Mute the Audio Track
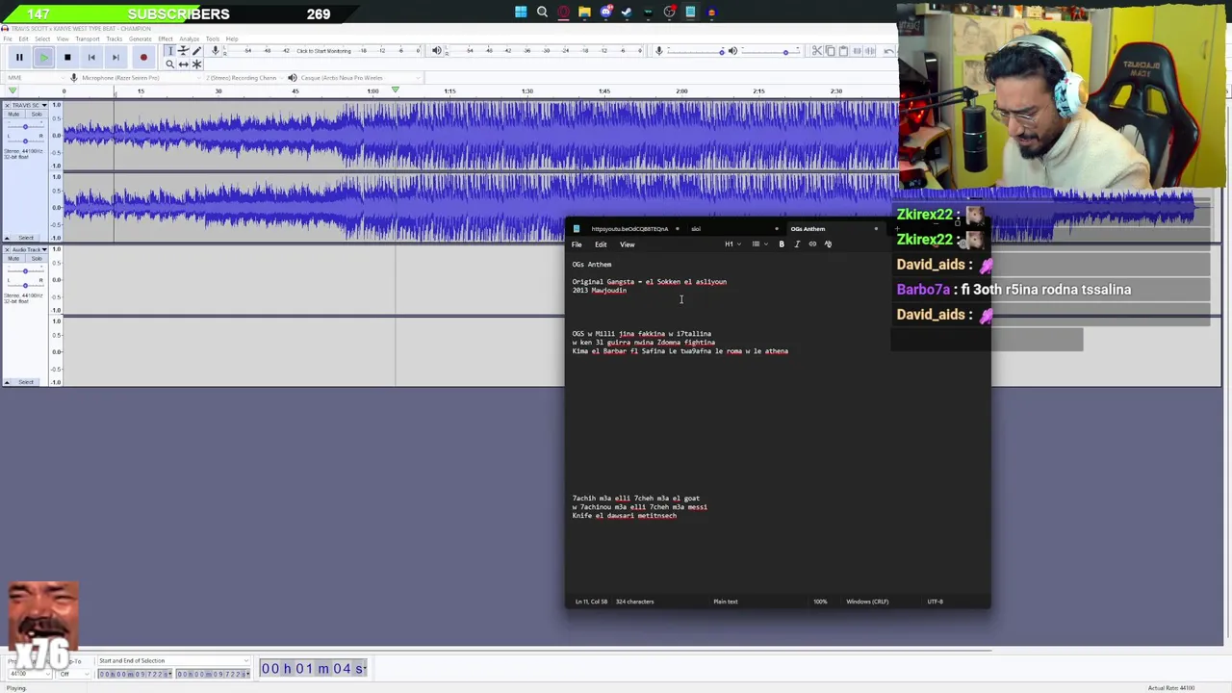1232x693 pixels. pos(13,259)
